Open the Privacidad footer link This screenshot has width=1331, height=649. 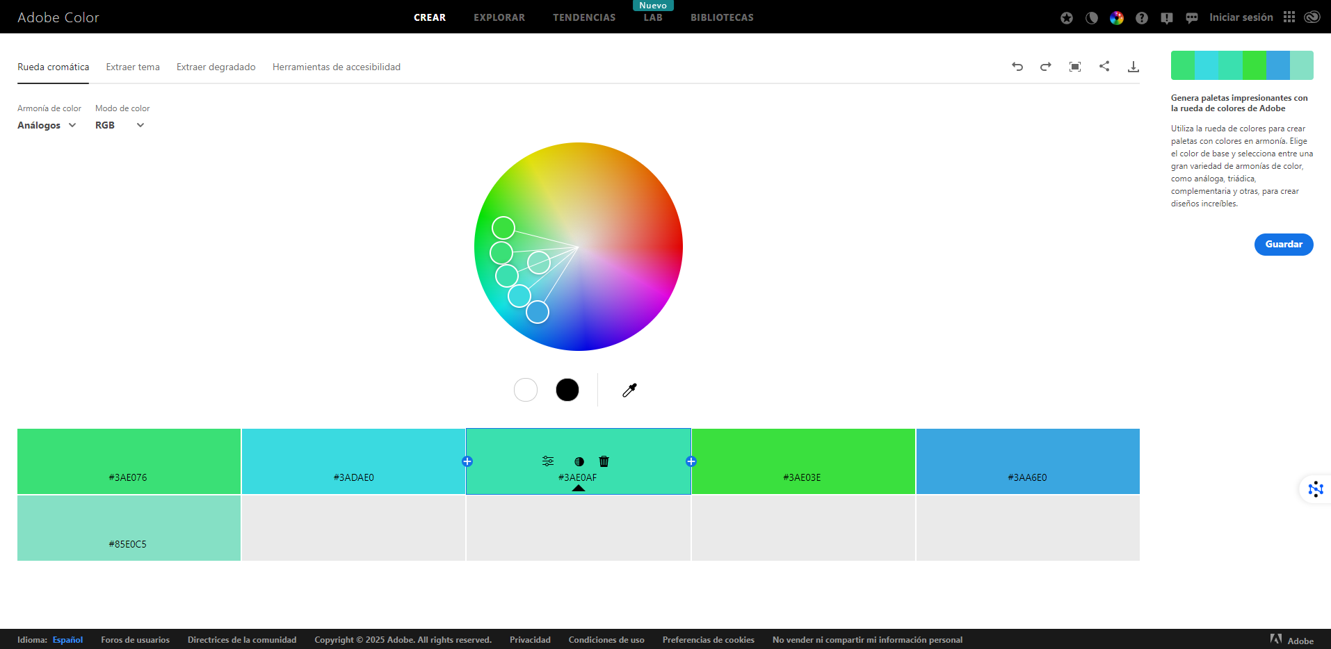point(530,640)
